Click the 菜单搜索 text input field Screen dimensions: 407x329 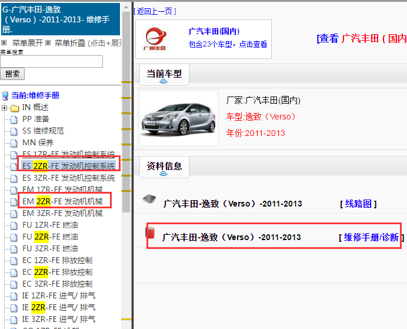coord(51,62)
